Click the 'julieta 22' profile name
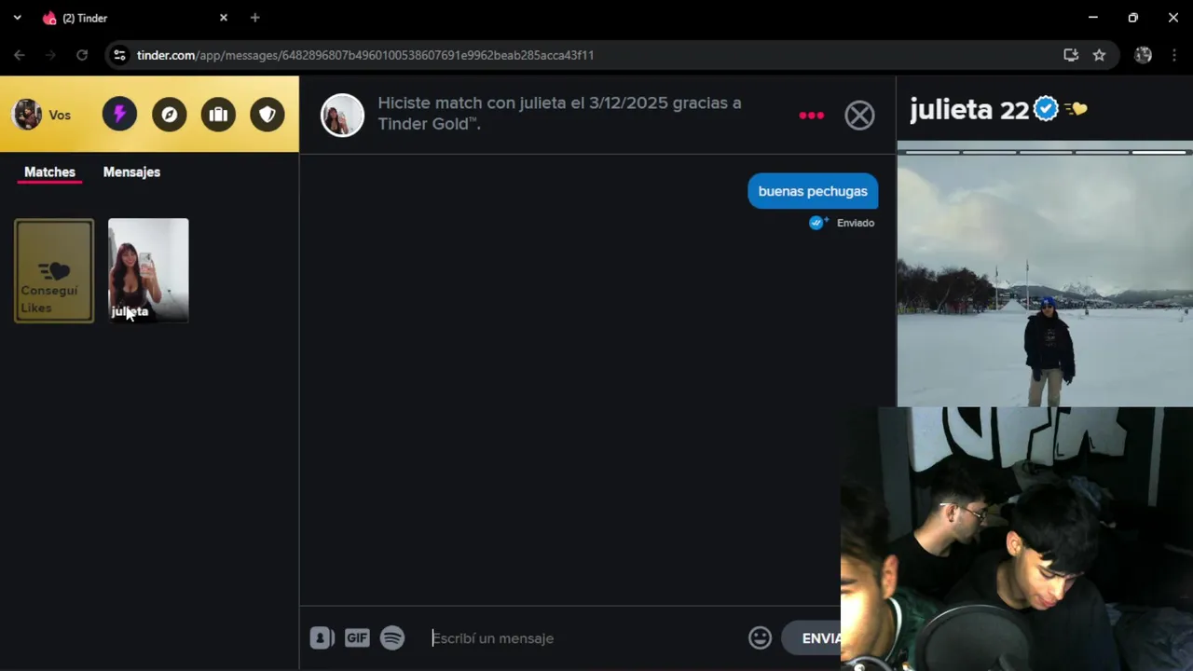The image size is (1193, 671). pyautogui.click(x=968, y=109)
